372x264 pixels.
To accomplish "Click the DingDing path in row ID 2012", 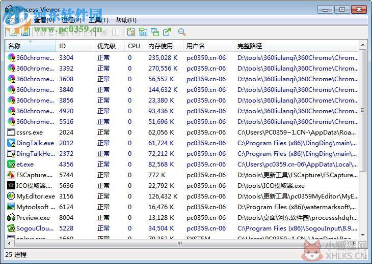I will coord(297,143).
